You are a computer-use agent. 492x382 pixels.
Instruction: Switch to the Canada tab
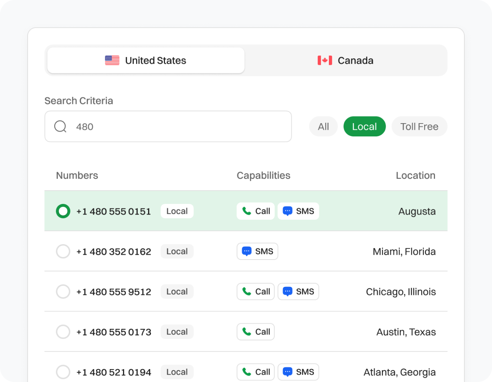click(345, 60)
